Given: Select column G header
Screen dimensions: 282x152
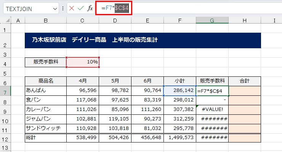Looking at the screenshot, I should tap(212, 20).
